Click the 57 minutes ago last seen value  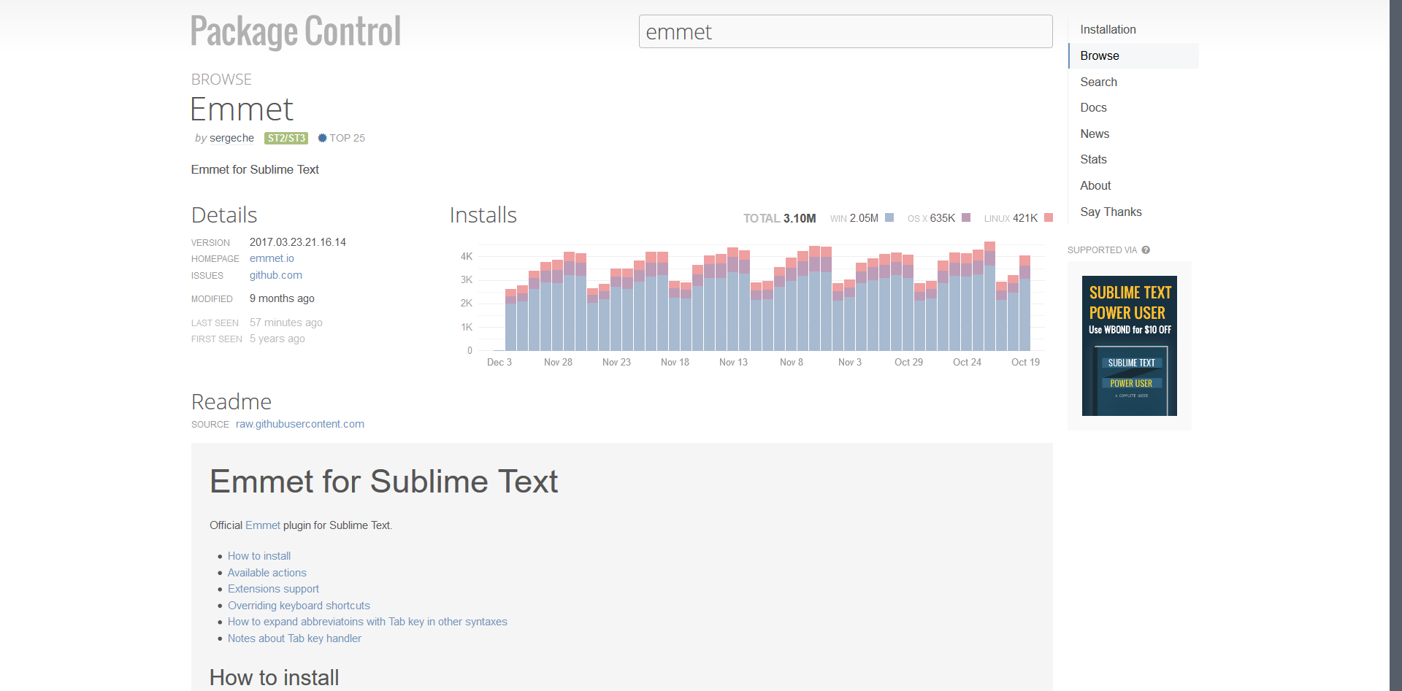[x=286, y=323]
